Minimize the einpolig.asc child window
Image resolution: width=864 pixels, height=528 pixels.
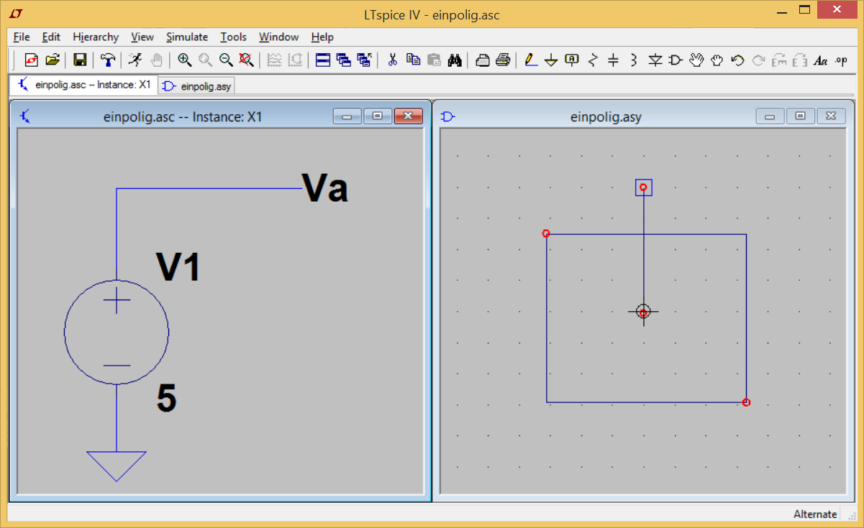(x=347, y=116)
